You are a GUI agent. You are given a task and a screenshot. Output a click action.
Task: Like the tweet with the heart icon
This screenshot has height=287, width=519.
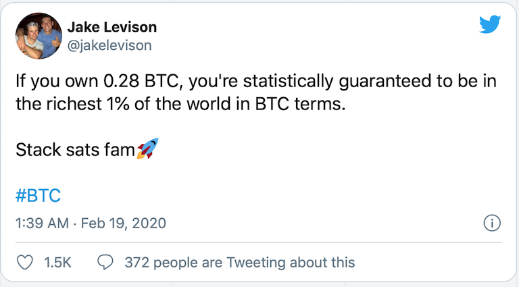26,262
